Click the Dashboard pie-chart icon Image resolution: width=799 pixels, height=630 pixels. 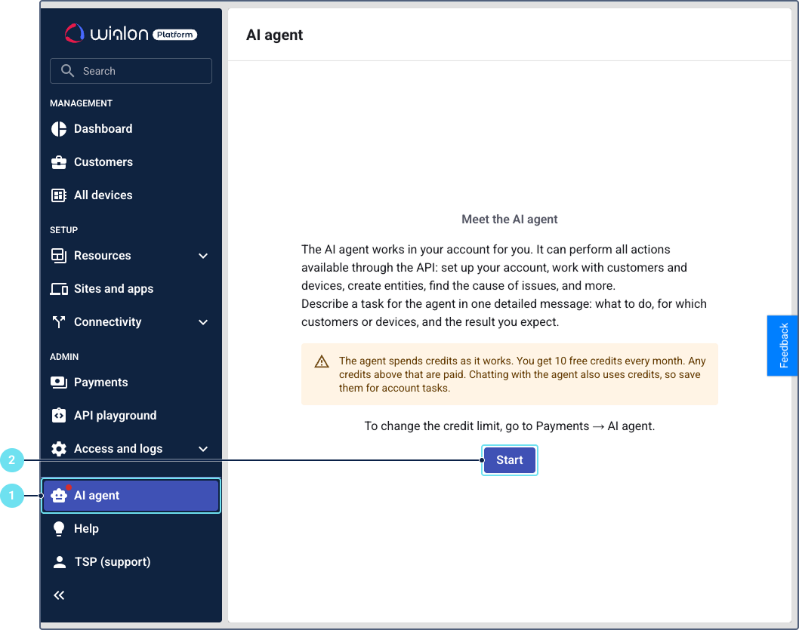coord(59,129)
